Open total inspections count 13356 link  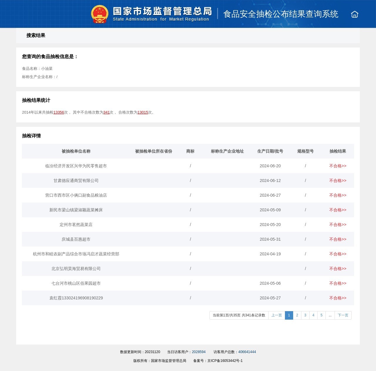pyautogui.click(x=58, y=112)
